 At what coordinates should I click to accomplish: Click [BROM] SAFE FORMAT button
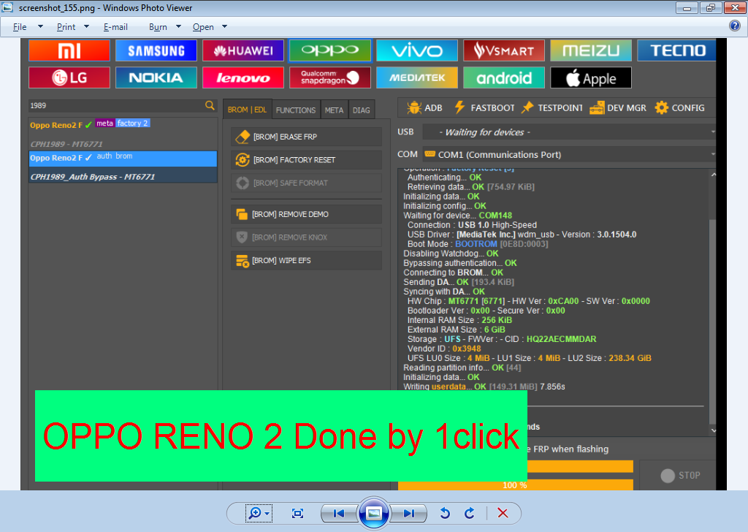click(x=306, y=183)
